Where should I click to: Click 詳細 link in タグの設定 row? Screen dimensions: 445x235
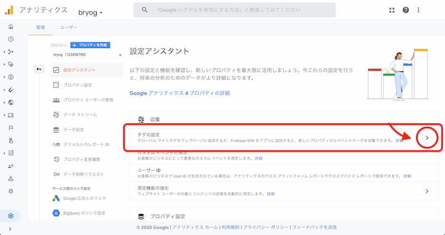[x=399, y=141]
